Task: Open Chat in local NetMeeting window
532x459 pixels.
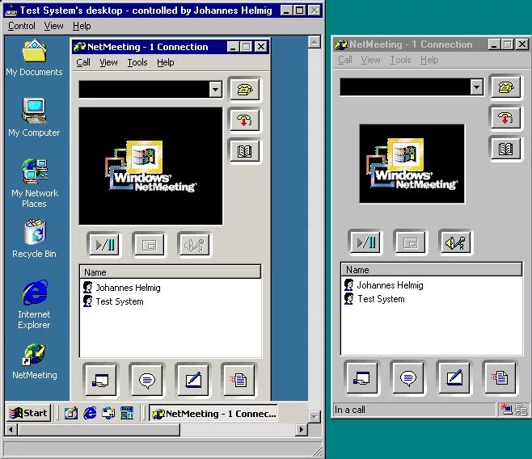Action: [407, 377]
